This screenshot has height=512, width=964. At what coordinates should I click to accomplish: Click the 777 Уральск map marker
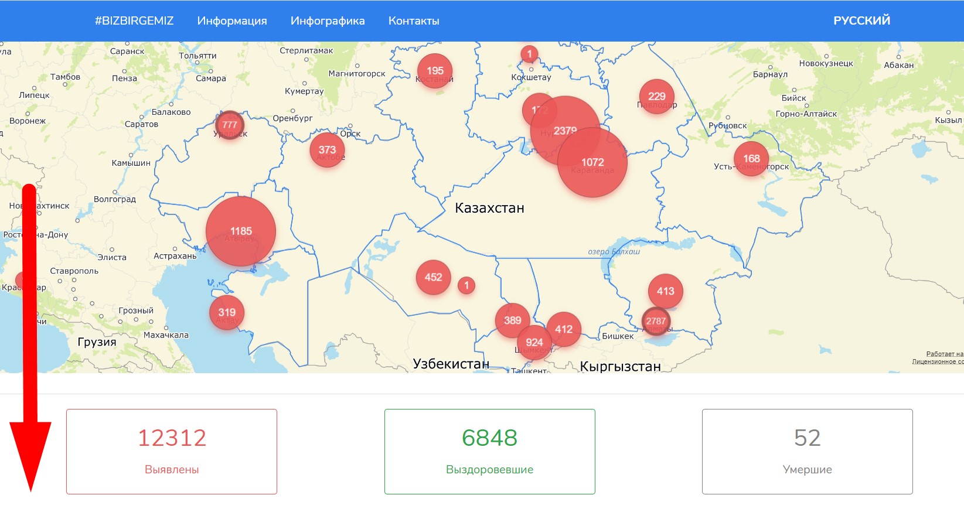(230, 125)
